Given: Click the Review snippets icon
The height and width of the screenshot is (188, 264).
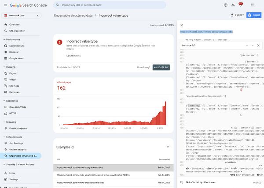Looking at the screenshot, I should (6, 149).
